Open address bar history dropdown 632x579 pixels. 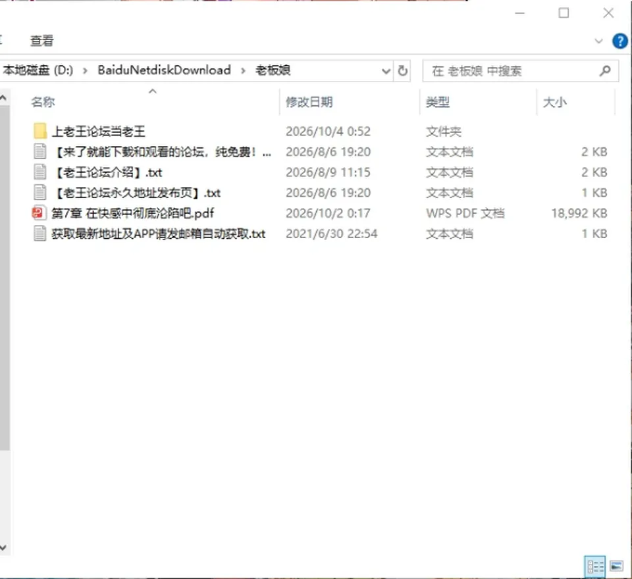(386, 71)
